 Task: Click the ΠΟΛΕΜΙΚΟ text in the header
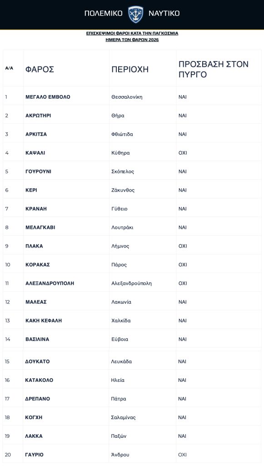pyautogui.click(x=103, y=13)
